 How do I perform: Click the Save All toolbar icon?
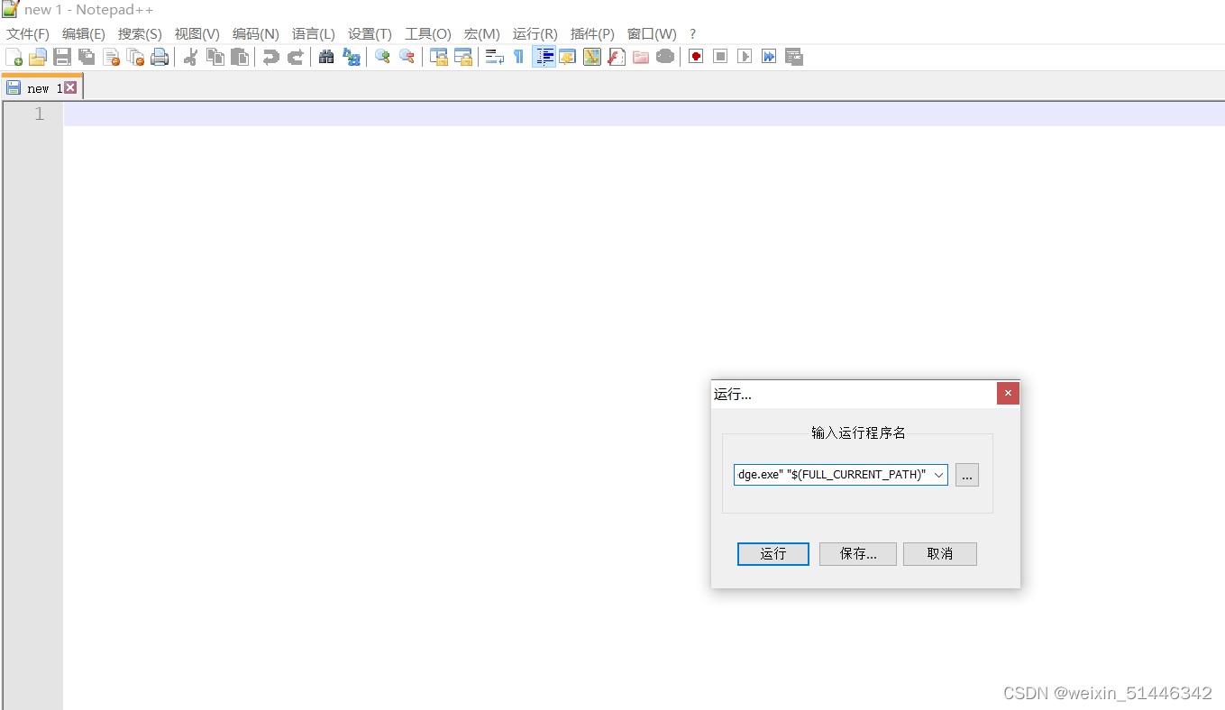(87, 57)
